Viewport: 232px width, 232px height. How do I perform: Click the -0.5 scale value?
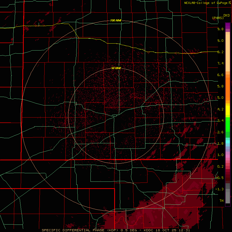point(219,178)
